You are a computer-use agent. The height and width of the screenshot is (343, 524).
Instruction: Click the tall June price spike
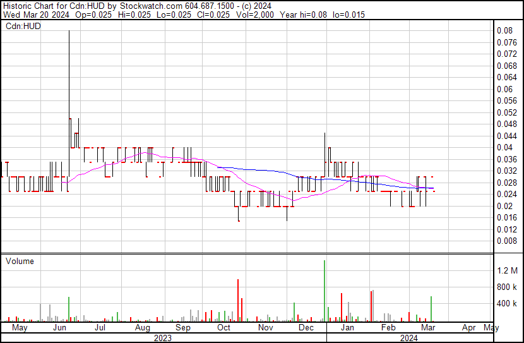tap(69, 76)
